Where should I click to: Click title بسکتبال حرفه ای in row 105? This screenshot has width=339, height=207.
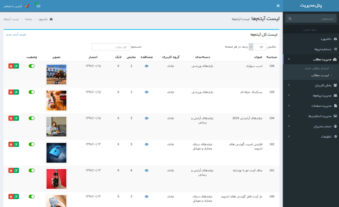pos(251,92)
